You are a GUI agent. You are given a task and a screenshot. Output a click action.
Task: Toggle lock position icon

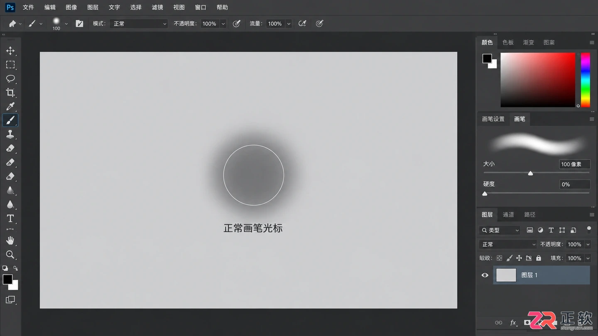[x=519, y=258]
